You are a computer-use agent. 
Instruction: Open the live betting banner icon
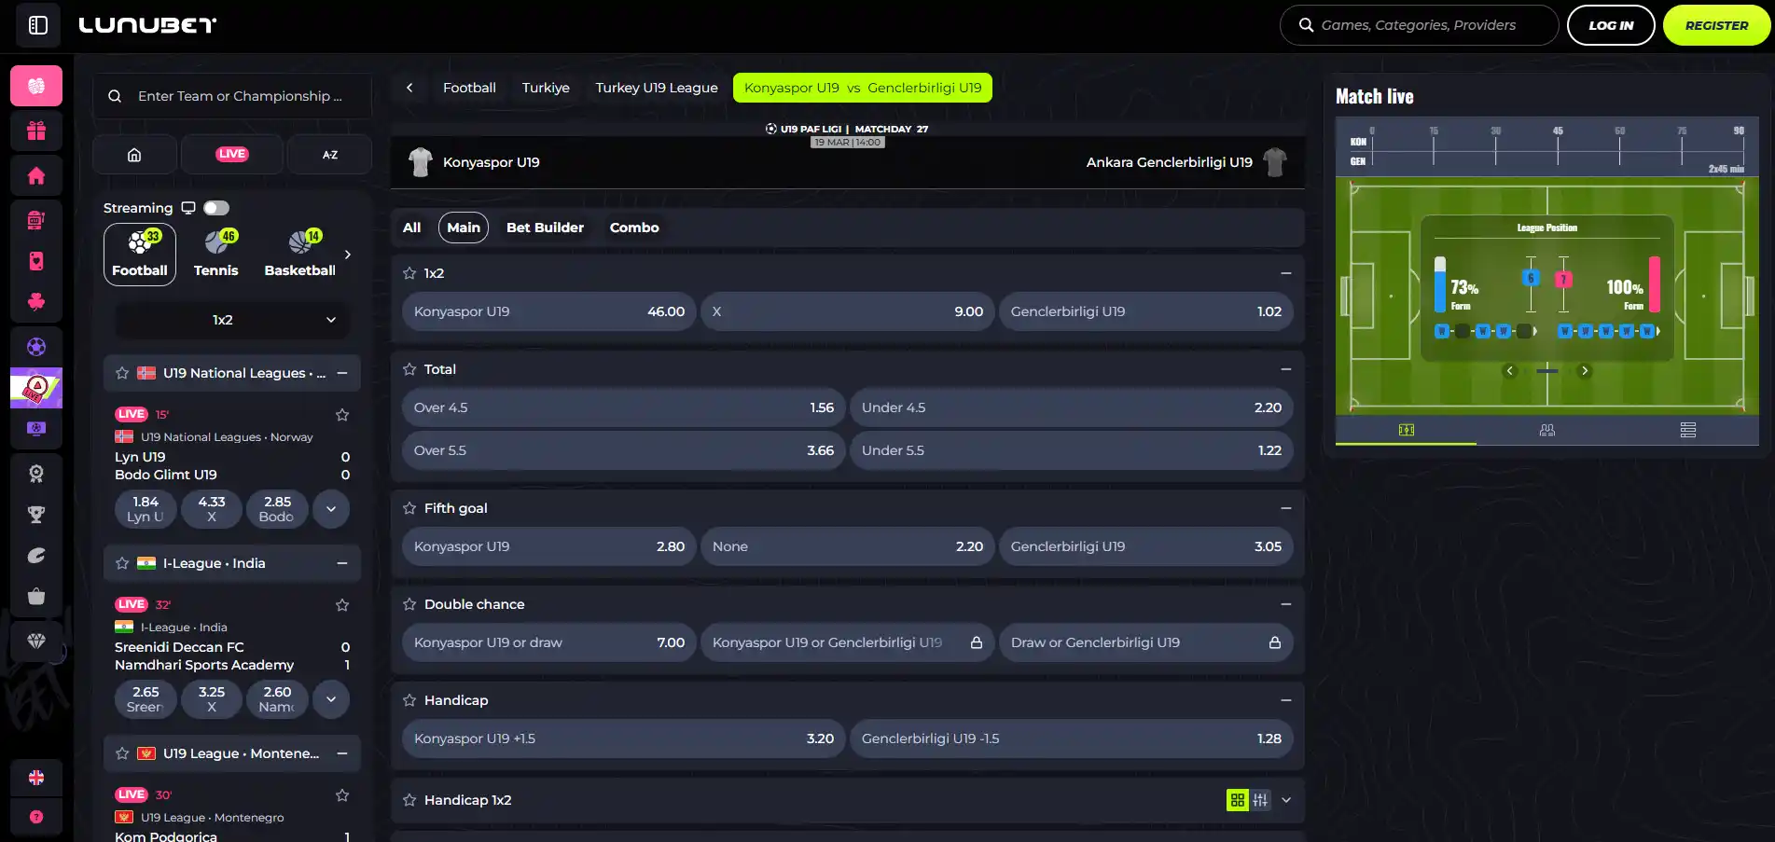pos(36,388)
